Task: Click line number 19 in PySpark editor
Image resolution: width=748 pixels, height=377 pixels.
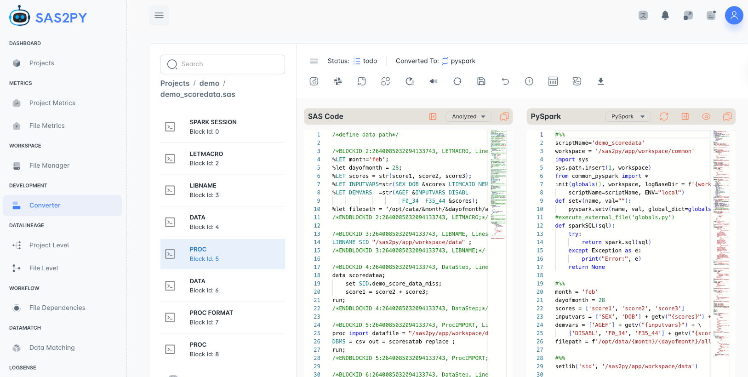Action: pos(540,284)
